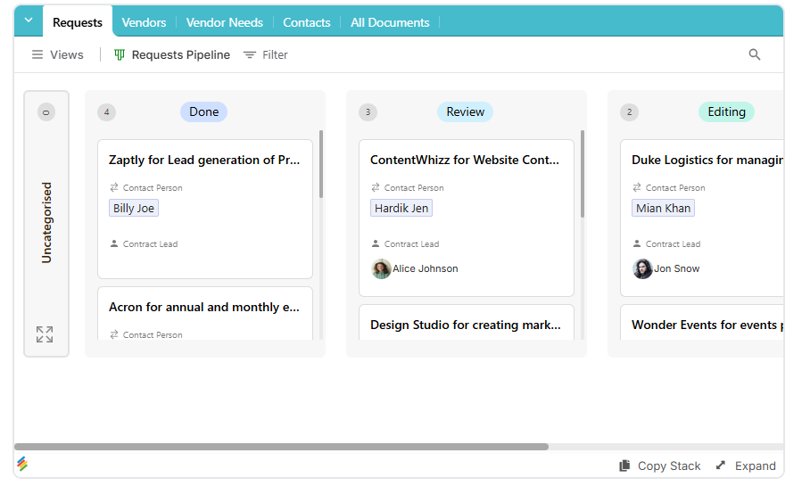Click the Expand button

(x=746, y=466)
